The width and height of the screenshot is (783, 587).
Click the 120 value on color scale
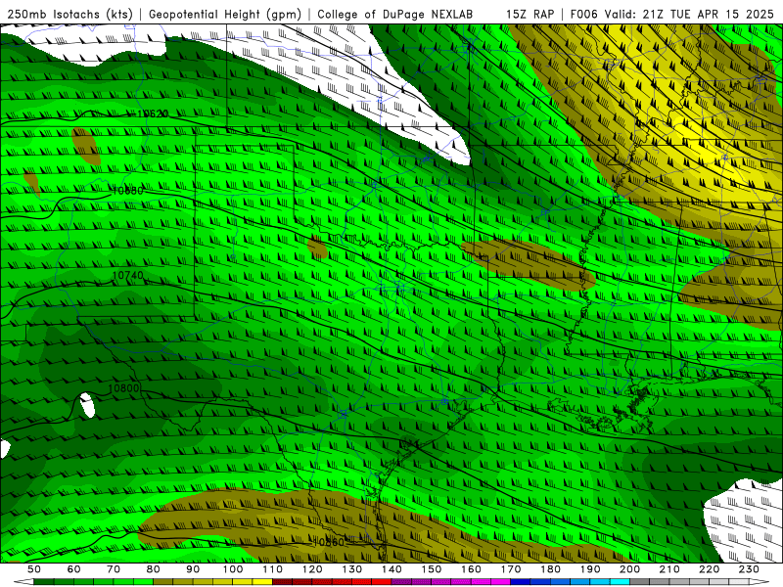[x=312, y=569]
